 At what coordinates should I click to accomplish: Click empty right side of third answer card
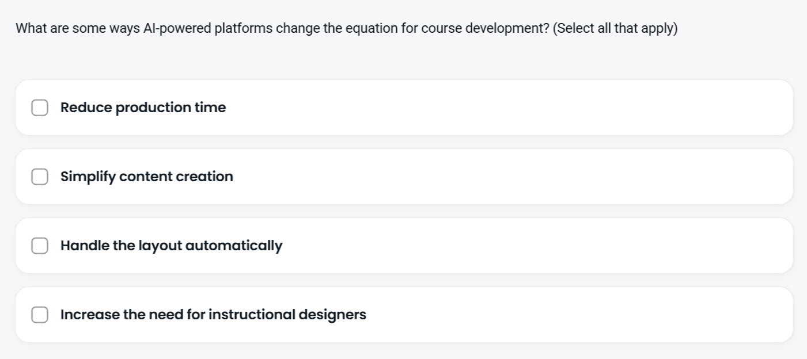pyautogui.click(x=576, y=246)
